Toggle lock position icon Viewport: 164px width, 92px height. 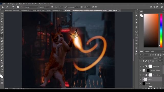[x=148, y=61]
